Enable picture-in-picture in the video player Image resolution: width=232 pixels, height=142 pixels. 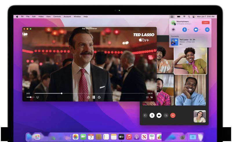[151, 97]
